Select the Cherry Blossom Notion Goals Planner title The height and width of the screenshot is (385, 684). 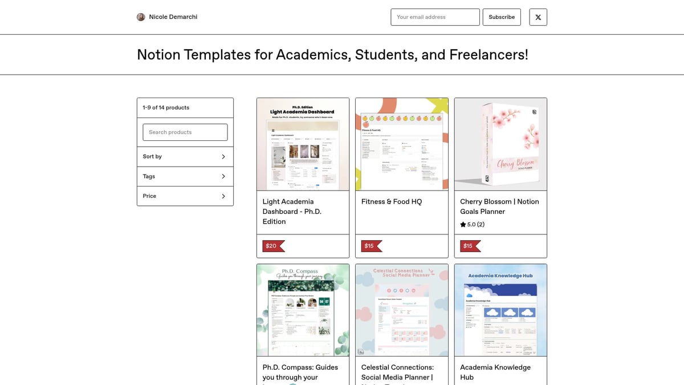[500, 206]
